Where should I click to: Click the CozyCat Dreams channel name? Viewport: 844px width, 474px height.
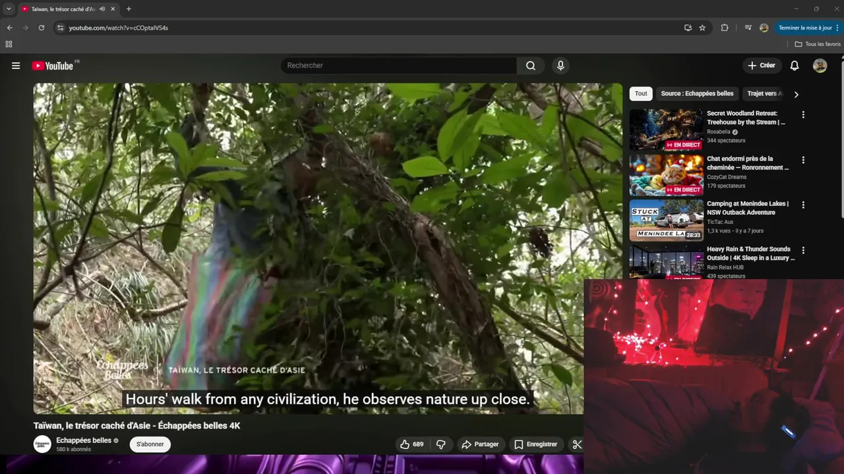coord(727,177)
